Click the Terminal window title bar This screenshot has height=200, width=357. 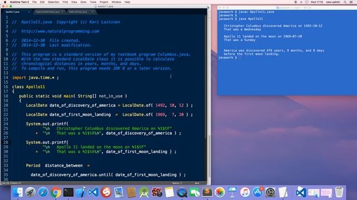coord(287,7)
